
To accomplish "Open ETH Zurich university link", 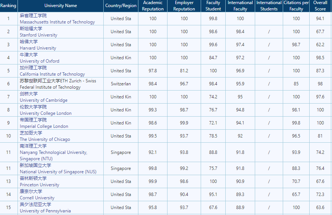I will click(58, 84).
